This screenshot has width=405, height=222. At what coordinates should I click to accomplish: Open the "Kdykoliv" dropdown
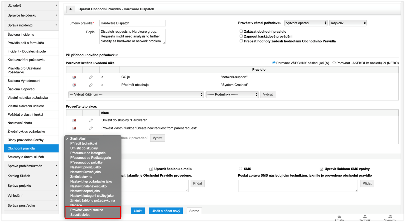point(348,23)
